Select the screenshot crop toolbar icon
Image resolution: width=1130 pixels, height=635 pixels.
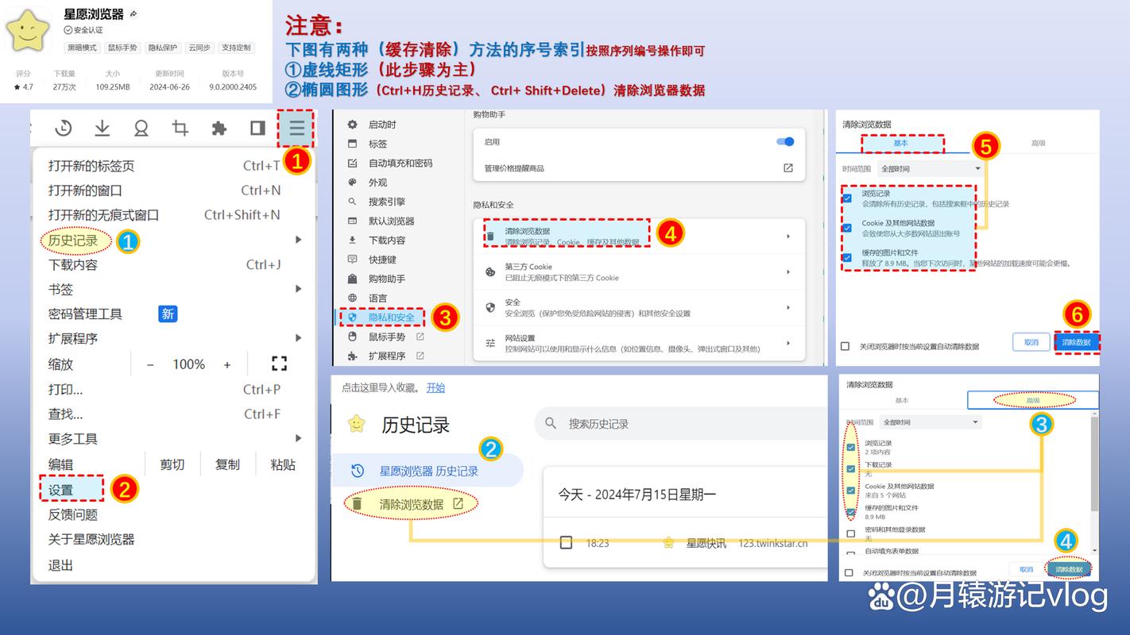click(180, 128)
